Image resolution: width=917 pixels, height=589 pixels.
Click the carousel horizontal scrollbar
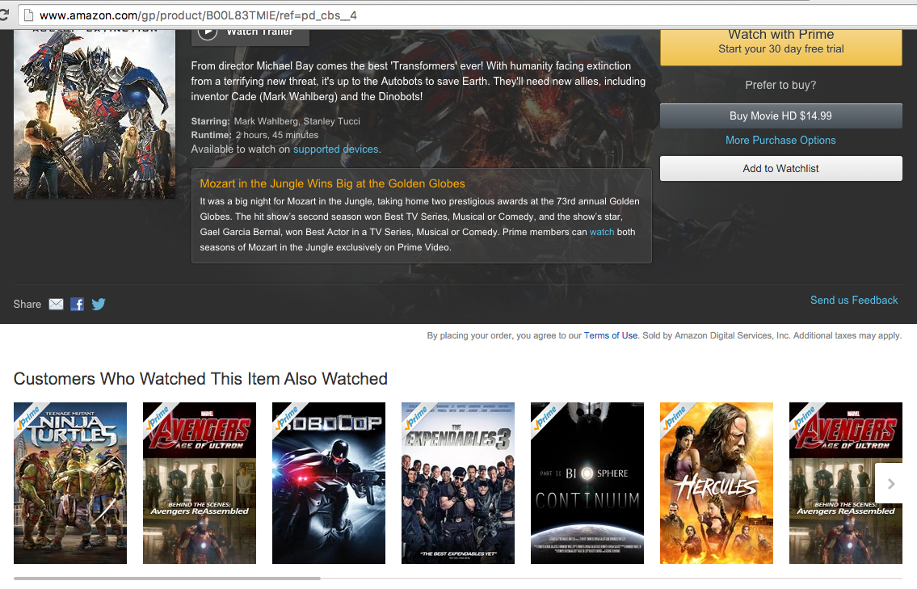pos(166,578)
